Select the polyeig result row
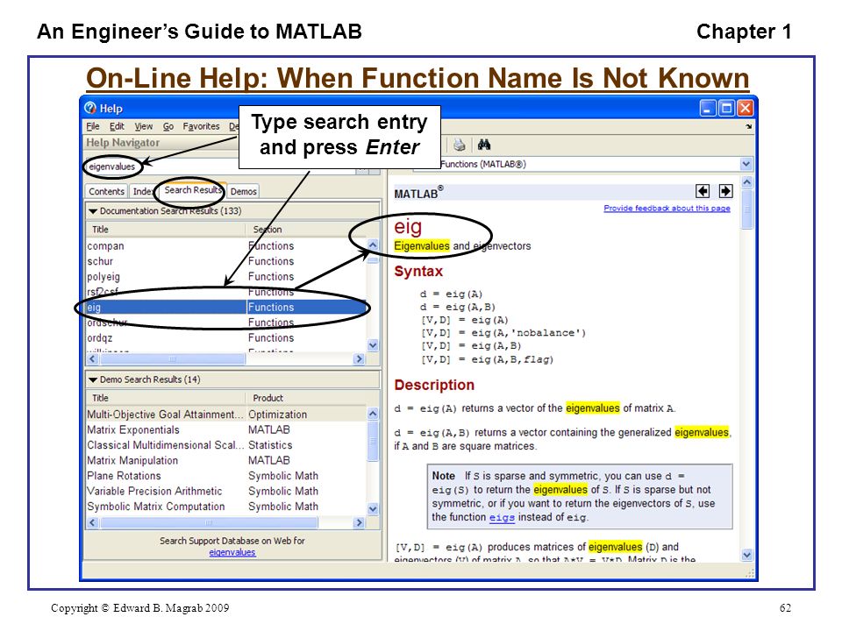The width and height of the screenshot is (842, 631). click(x=225, y=277)
